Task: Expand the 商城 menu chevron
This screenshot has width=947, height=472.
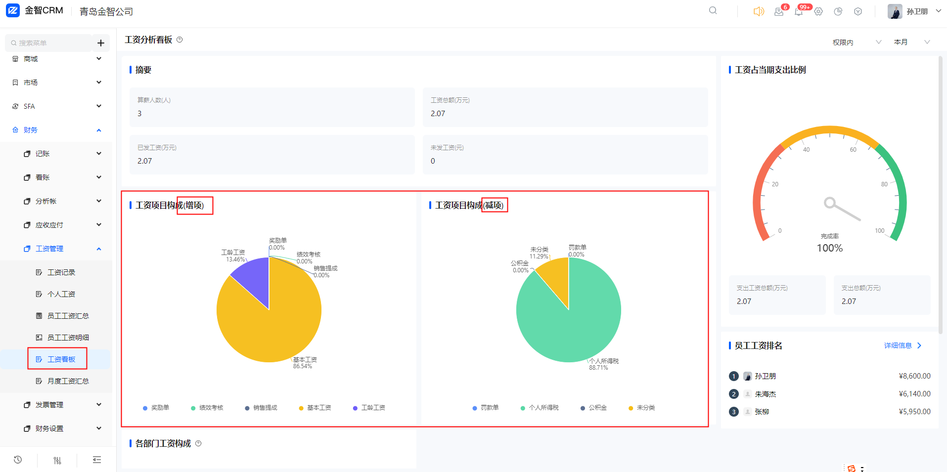Action: [99, 59]
